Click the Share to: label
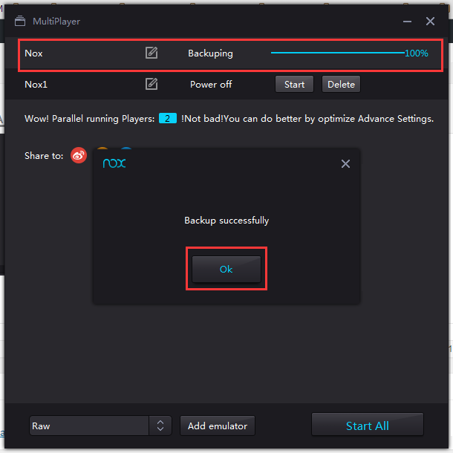Viewport: 453px width, 453px height. [x=44, y=156]
